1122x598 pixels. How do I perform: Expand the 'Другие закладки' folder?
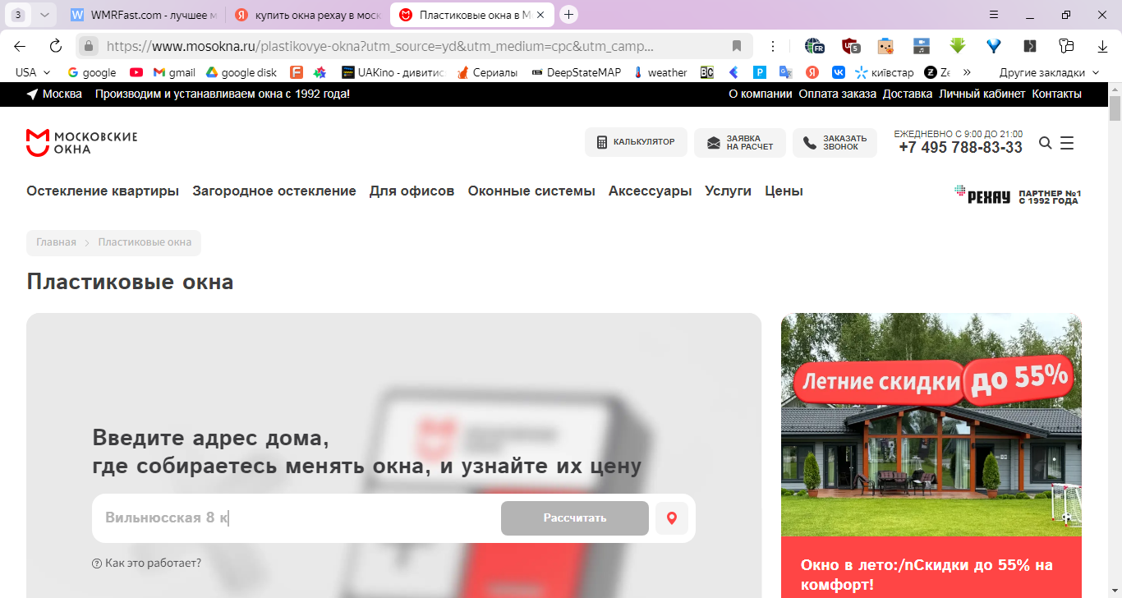click(1049, 72)
